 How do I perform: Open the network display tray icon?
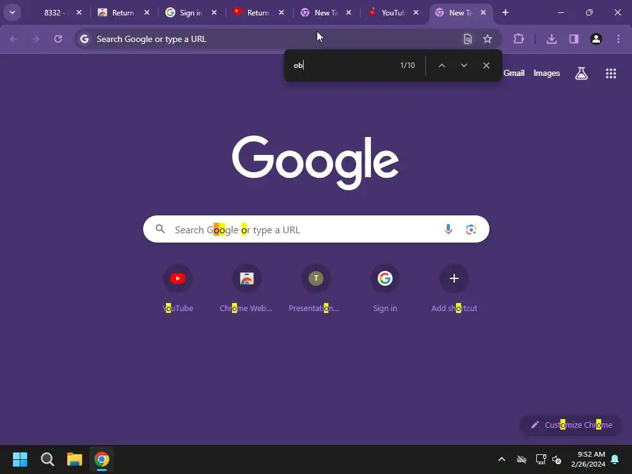point(541,459)
